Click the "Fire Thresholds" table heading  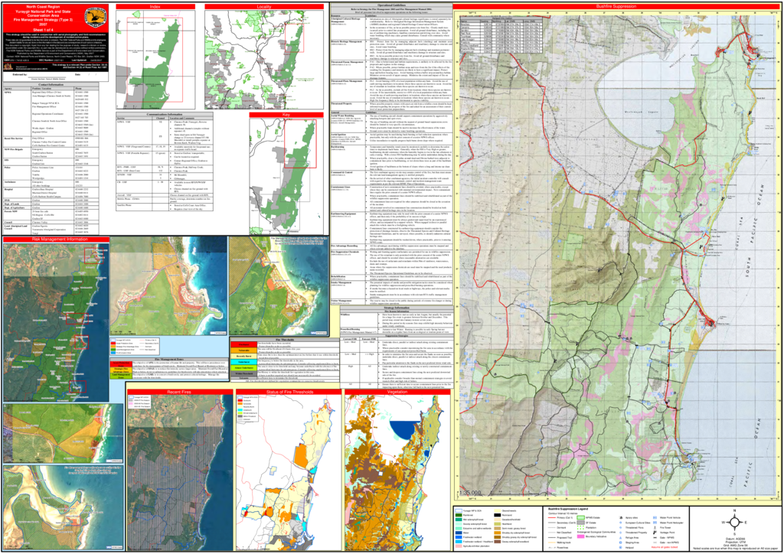[285, 340]
